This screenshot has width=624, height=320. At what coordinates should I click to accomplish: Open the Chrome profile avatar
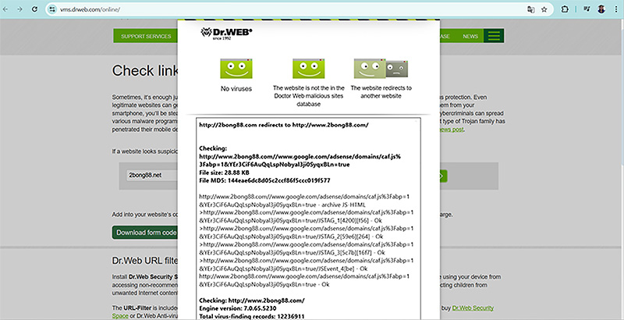click(601, 9)
